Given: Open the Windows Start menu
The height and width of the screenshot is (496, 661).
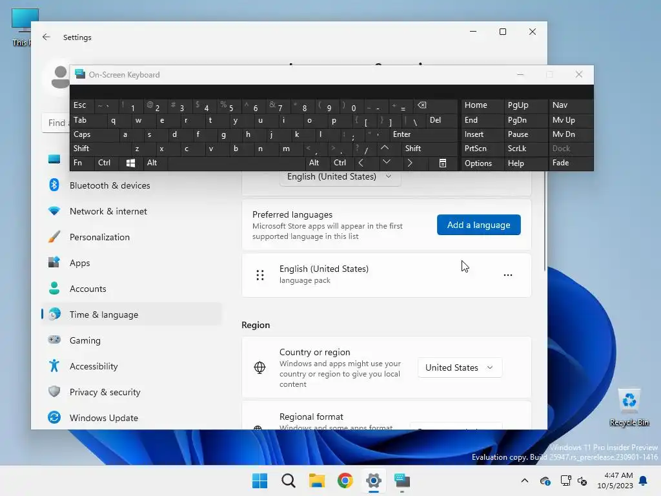Looking at the screenshot, I should (x=259, y=480).
